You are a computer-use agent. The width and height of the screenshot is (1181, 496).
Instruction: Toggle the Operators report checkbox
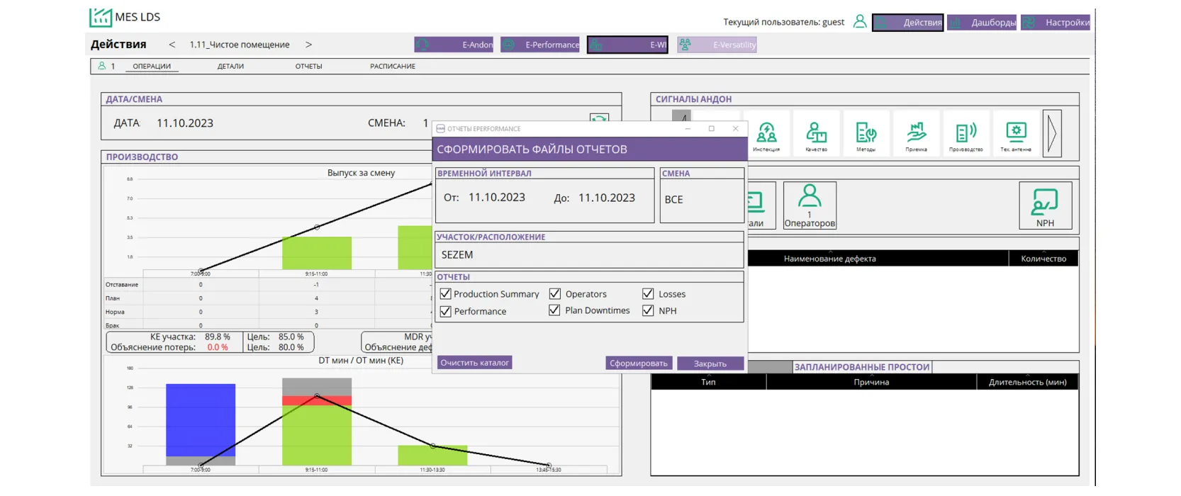point(555,293)
